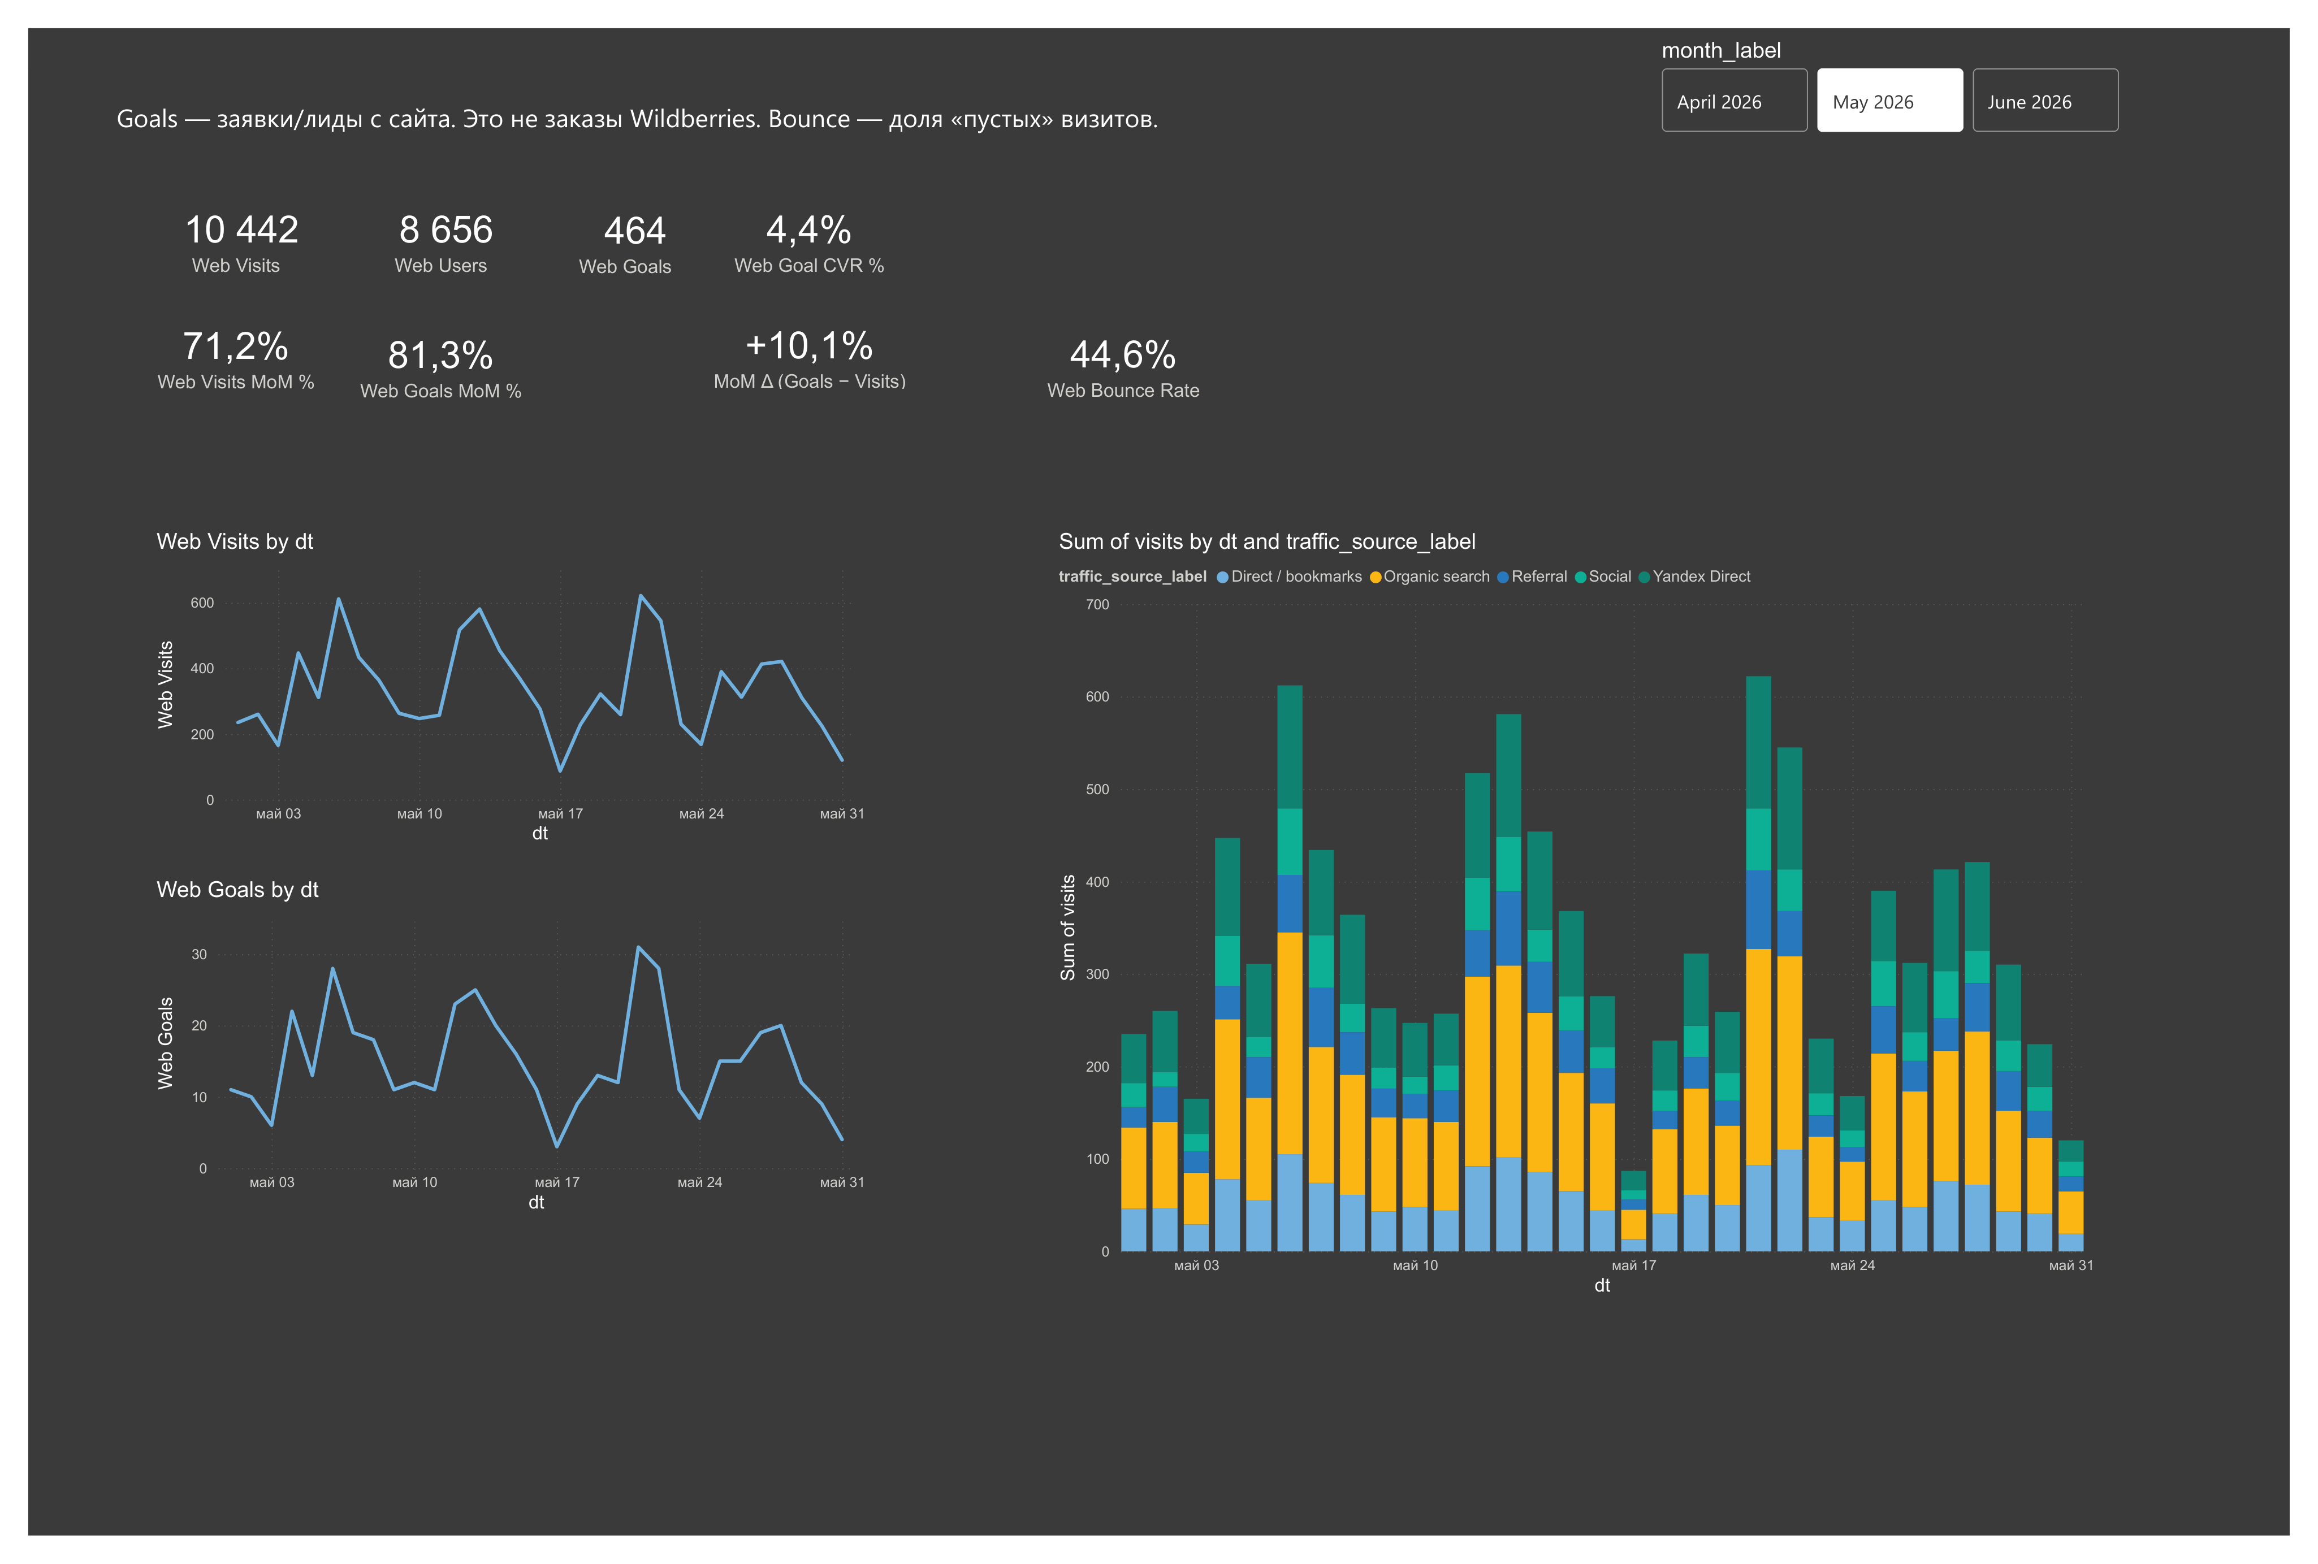Click 'Sum of visits by dt and traffic_source_label' title
2318x1564 pixels.
(x=1267, y=541)
